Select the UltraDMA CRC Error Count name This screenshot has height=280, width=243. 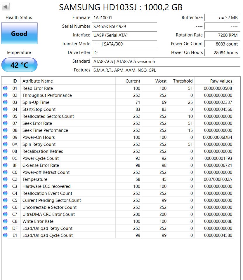(x=49, y=214)
